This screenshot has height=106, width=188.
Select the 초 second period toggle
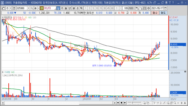tap(78, 8)
